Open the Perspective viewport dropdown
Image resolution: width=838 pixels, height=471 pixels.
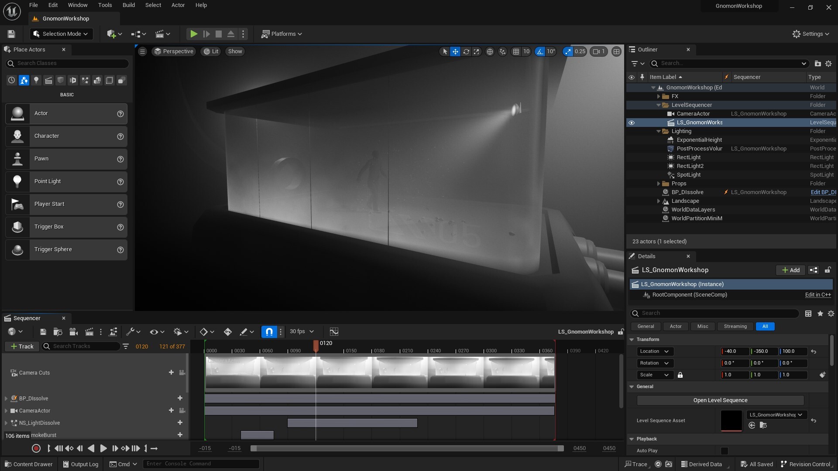tap(174, 51)
